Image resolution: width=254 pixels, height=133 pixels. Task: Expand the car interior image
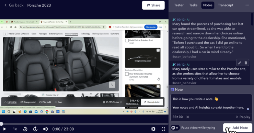tap(112, 85)
